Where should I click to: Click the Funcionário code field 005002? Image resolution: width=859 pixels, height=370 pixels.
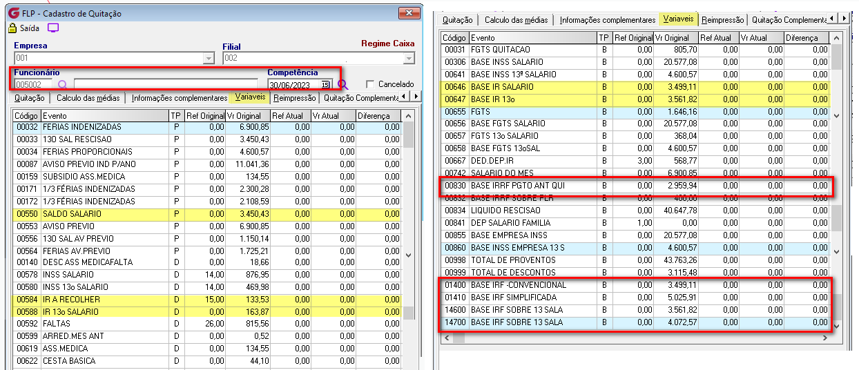[35, 85]
